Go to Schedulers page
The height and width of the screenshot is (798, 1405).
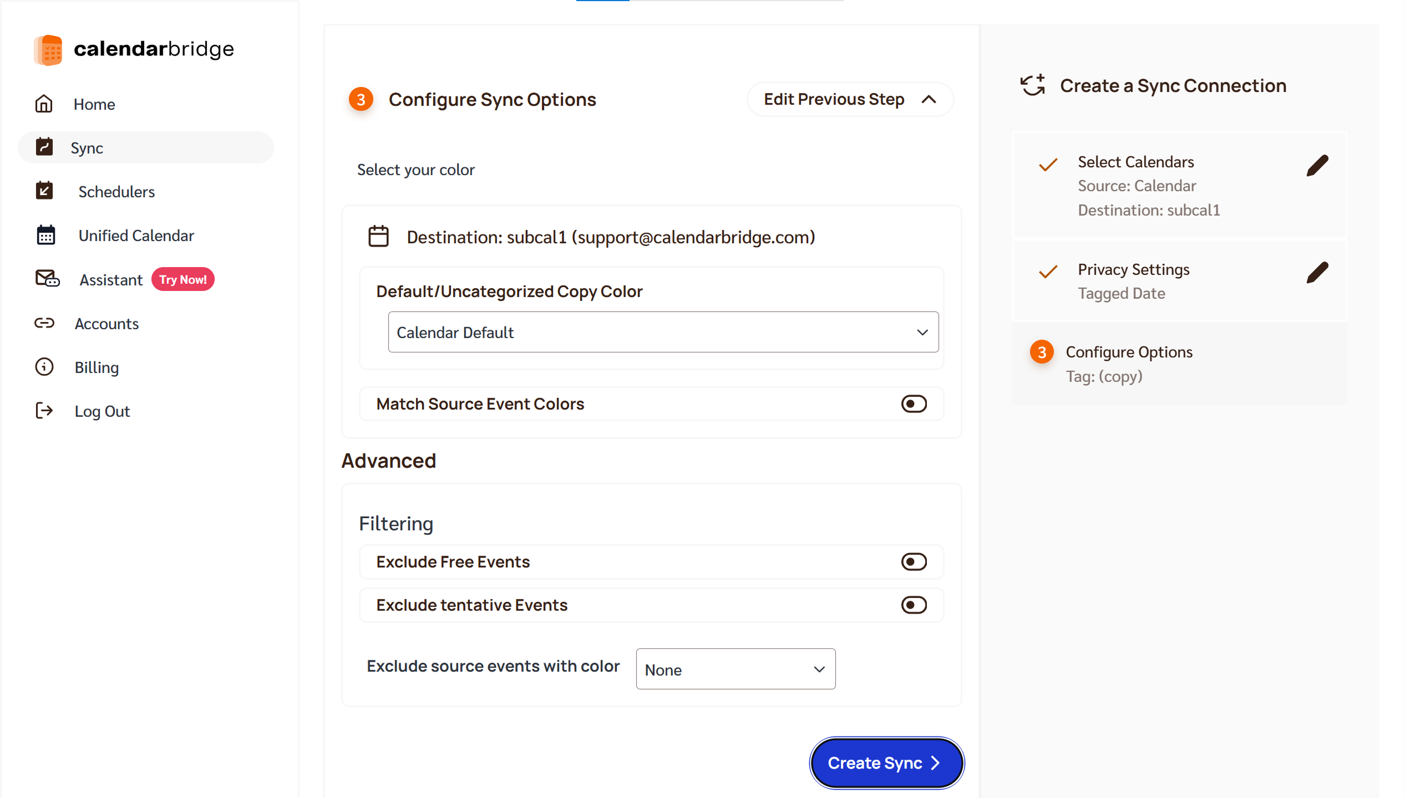(116, 192)
